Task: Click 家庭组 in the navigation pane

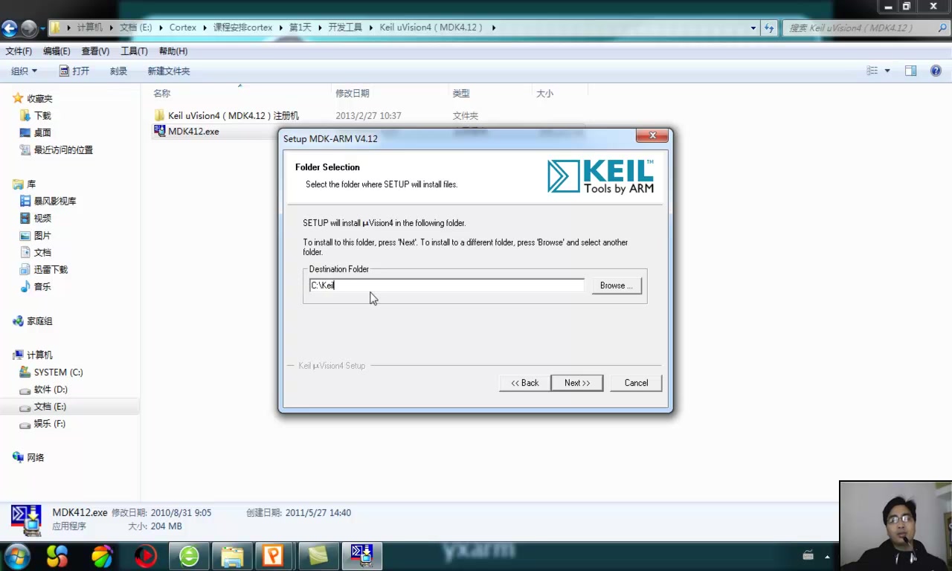Action: click(39, 321)
